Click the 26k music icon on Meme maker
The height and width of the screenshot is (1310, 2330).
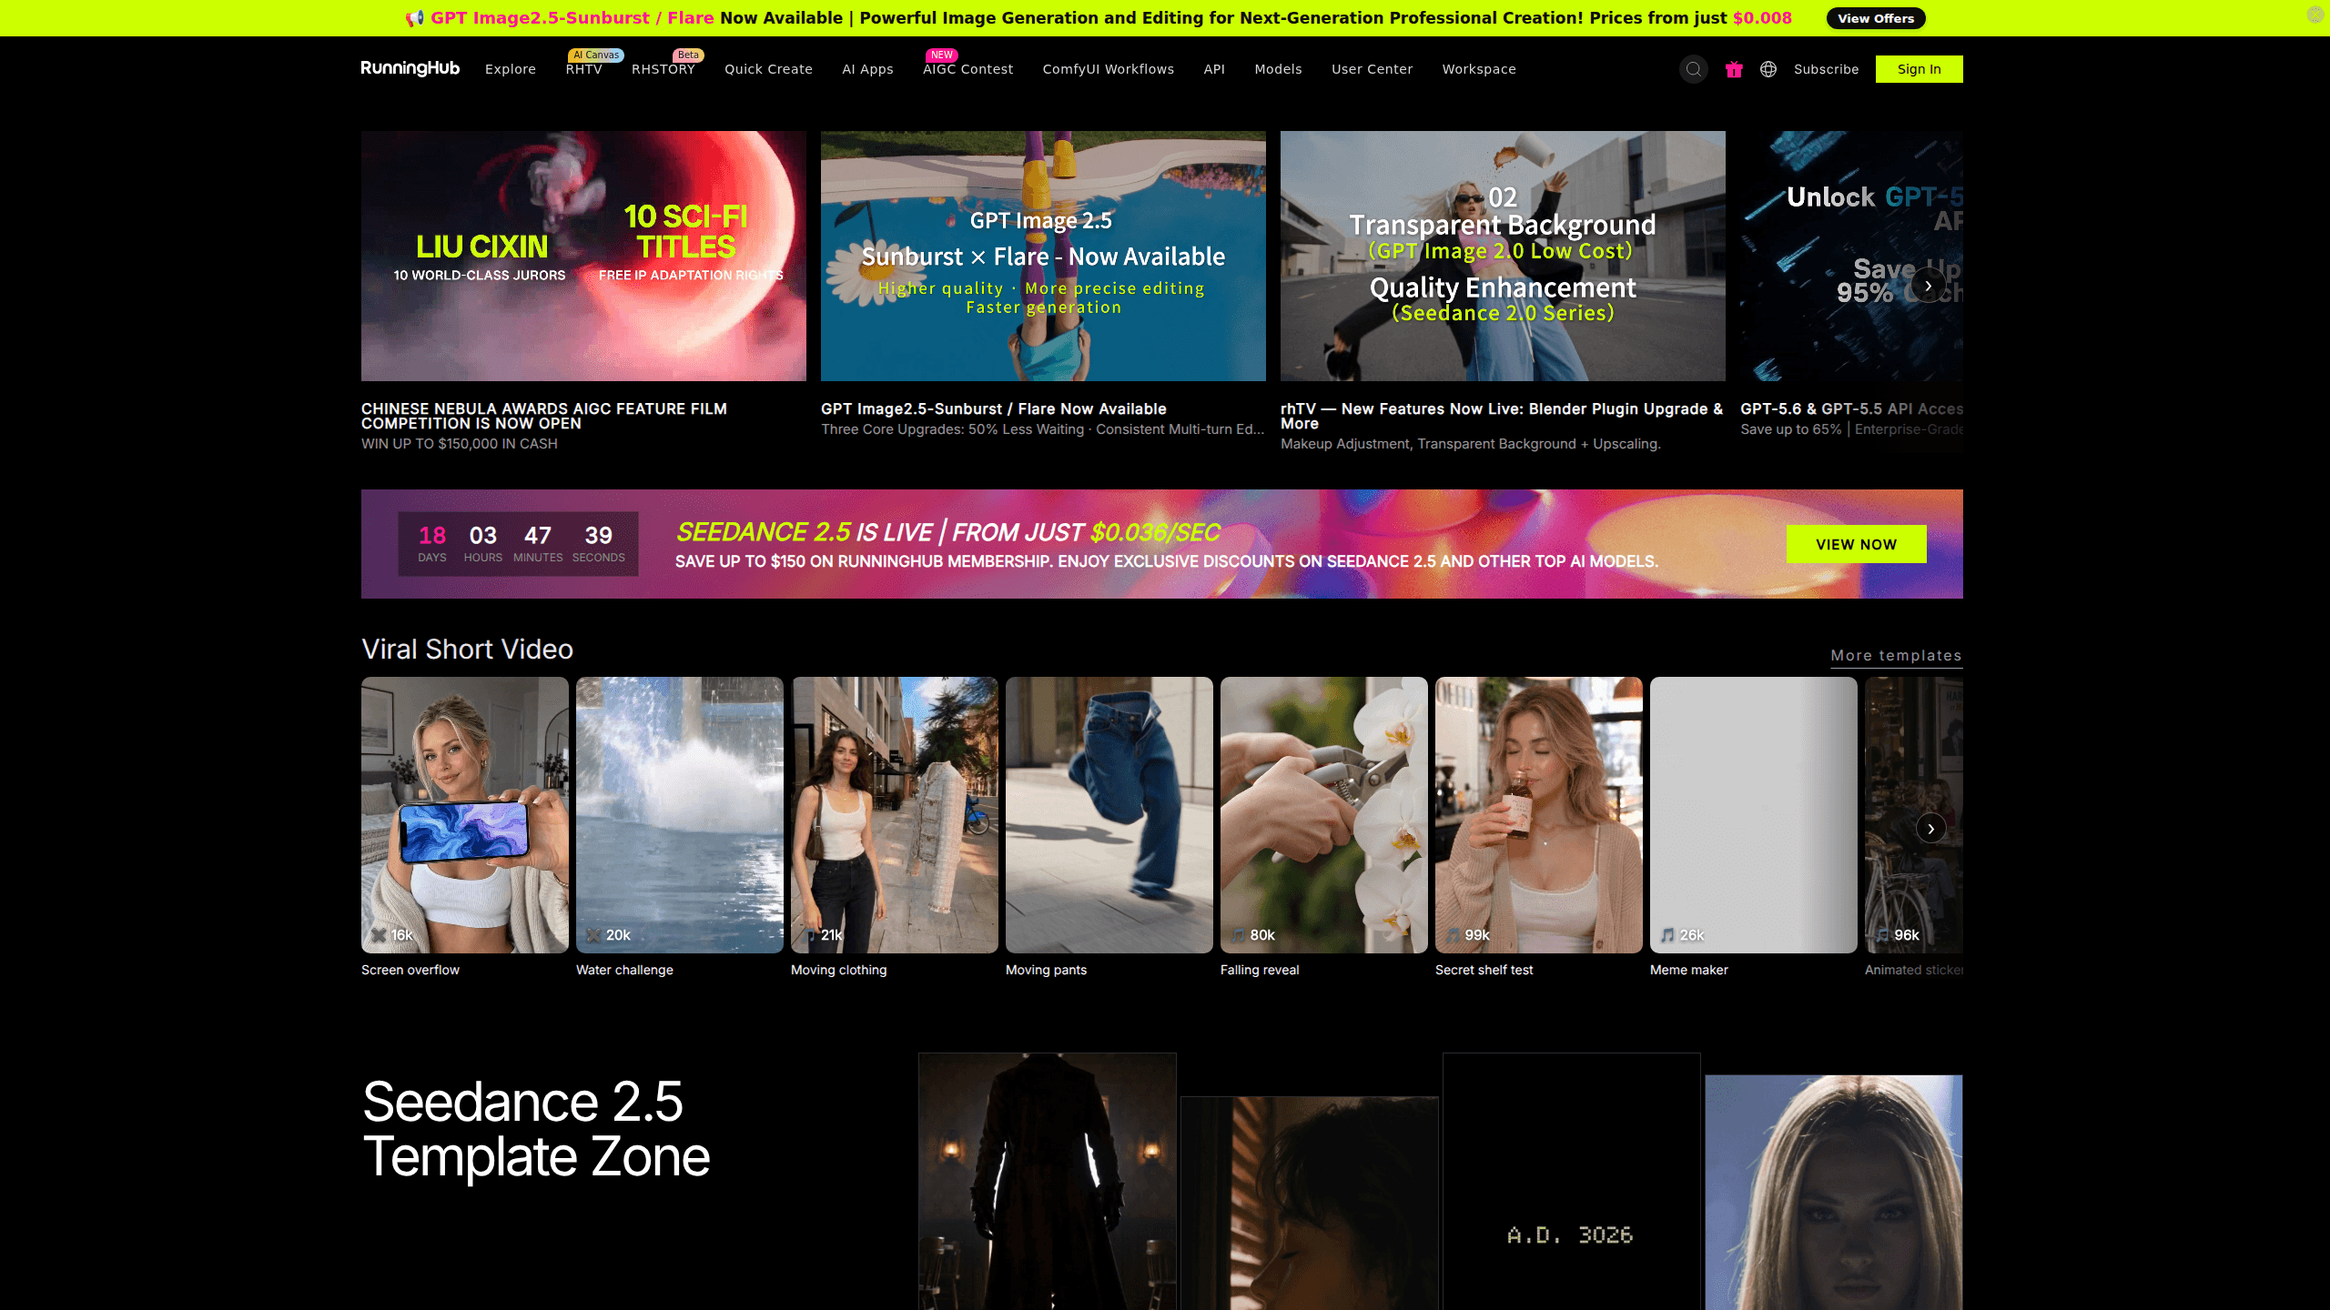click(1667, 935)
